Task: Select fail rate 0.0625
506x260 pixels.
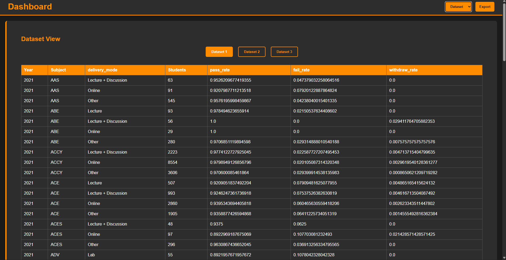Action: pyautogui.click(x=338, y=224)
